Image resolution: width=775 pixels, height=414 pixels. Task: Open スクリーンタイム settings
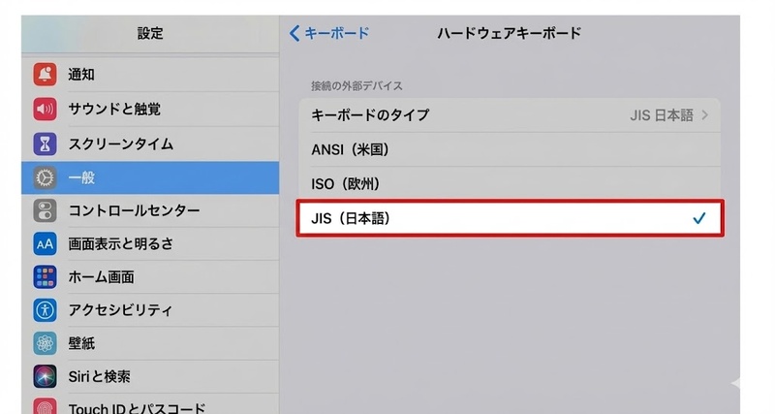[150, 143]
